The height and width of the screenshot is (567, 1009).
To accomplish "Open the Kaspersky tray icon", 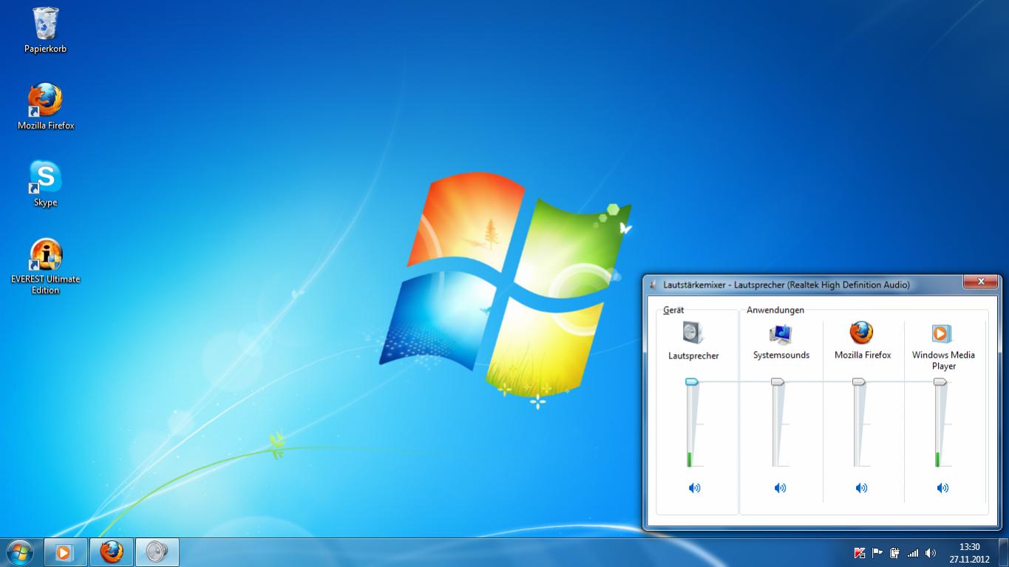I will [x=860, y=552].
